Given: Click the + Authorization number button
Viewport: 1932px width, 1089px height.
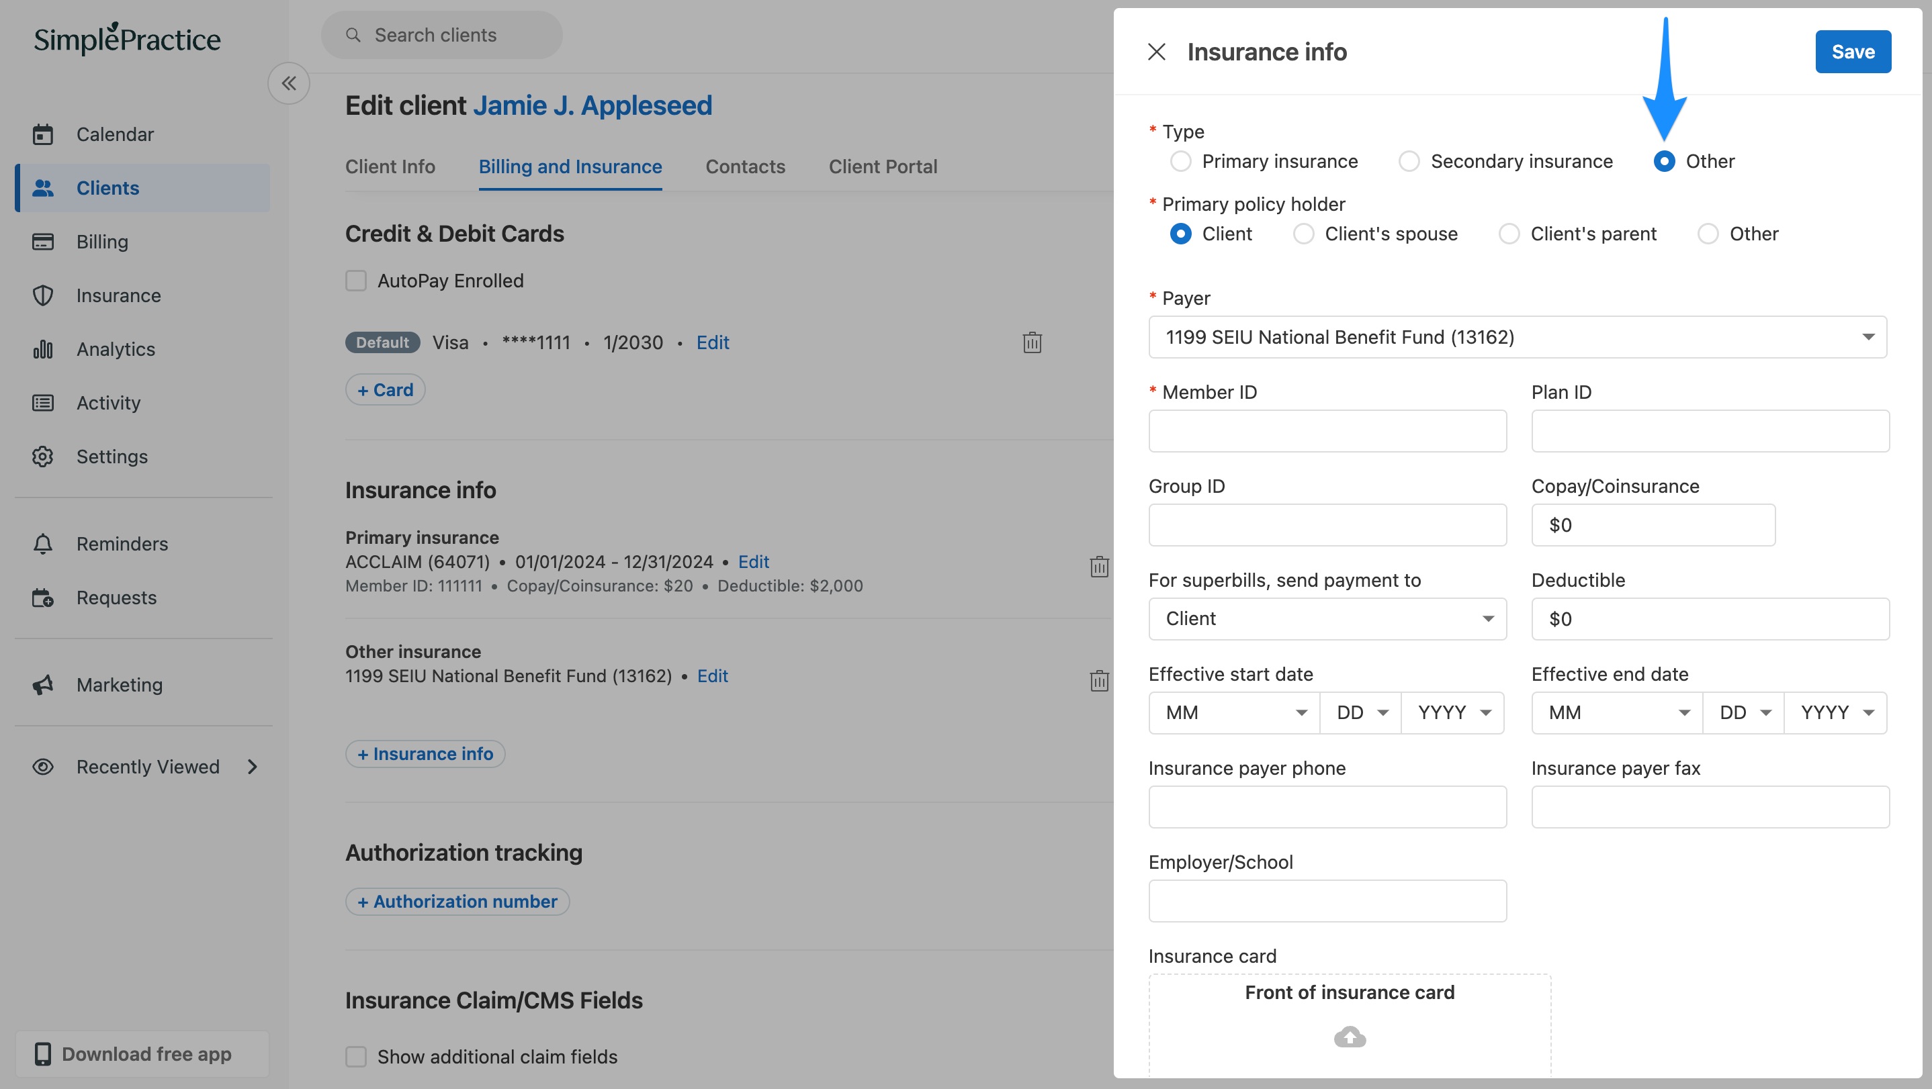Looking at the screenshot, I should [457, 902].
